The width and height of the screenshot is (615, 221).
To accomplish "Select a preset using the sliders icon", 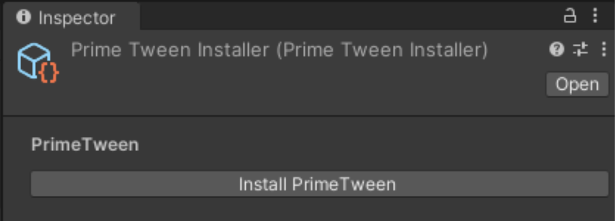I will [x=581, y=50].
